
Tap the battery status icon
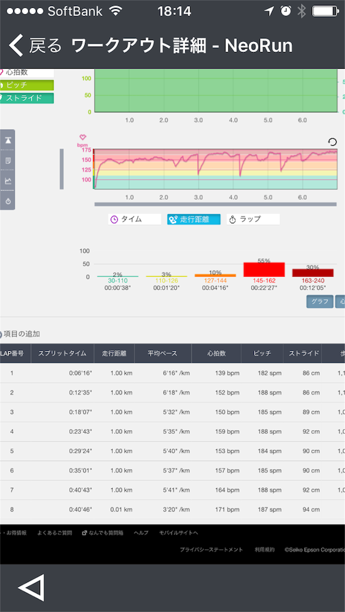pyautogui.click(x=325, y=11)
